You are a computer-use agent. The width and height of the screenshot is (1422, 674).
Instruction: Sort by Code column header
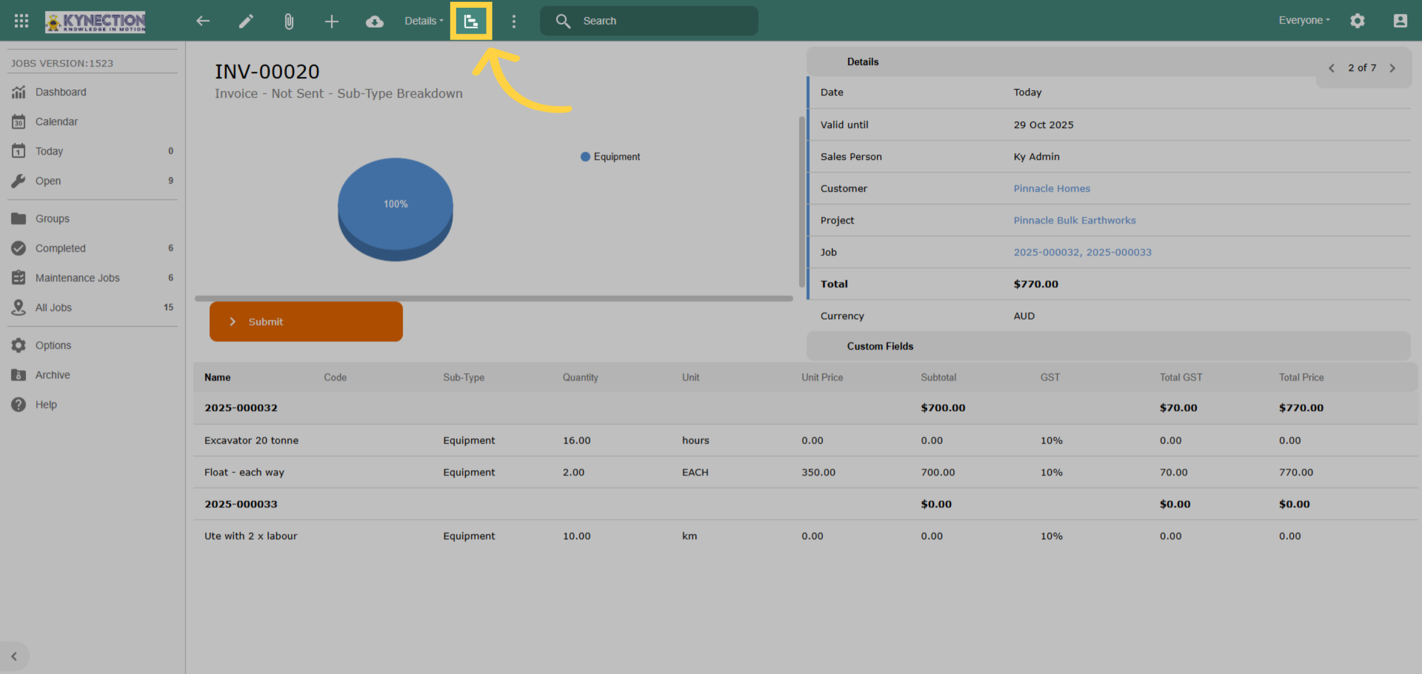click(x=335, y=377)
